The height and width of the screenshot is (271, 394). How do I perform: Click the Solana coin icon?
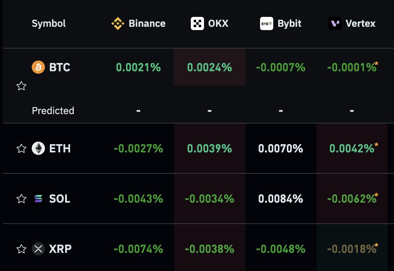[x=38, y=199]
